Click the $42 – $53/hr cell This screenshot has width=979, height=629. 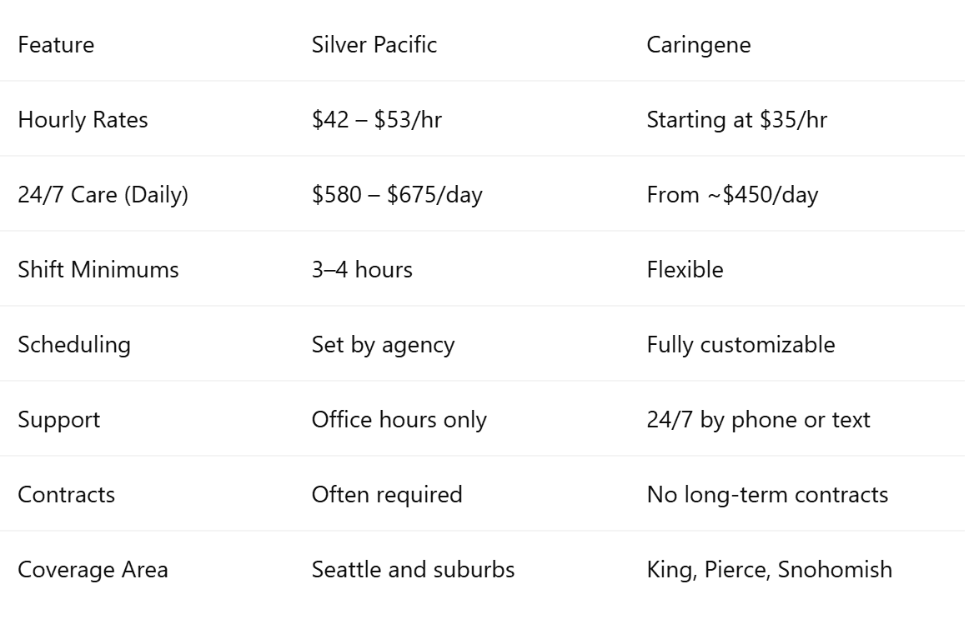(x=377, y=120)
